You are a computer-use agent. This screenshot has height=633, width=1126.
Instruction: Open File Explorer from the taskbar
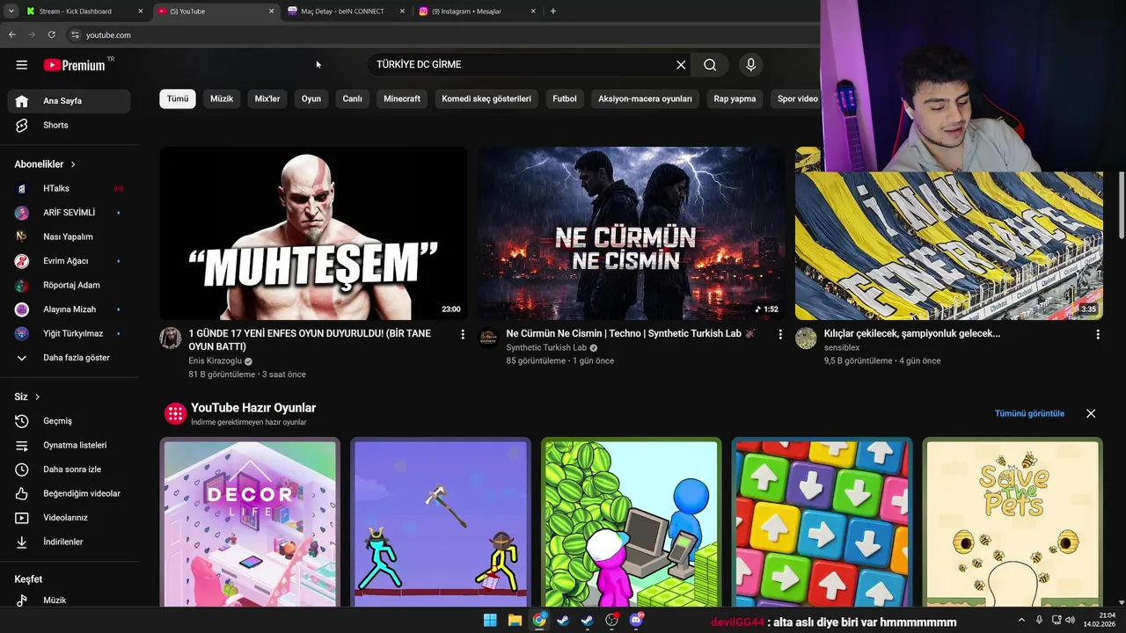515,621
